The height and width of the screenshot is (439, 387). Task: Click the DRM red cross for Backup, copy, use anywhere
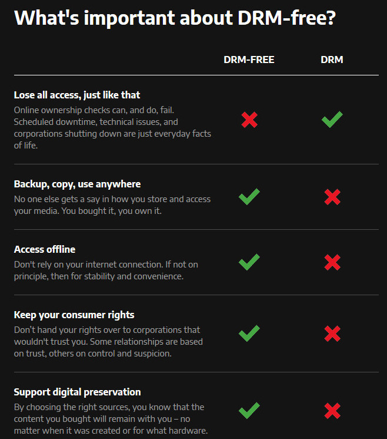click(332, 197)
